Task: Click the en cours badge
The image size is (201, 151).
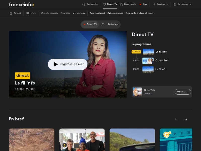Action: click(136, 52)
